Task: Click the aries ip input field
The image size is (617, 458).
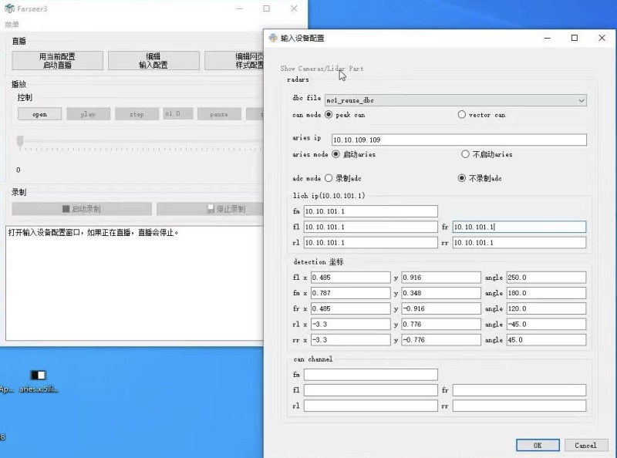Action: coord(459,140)
